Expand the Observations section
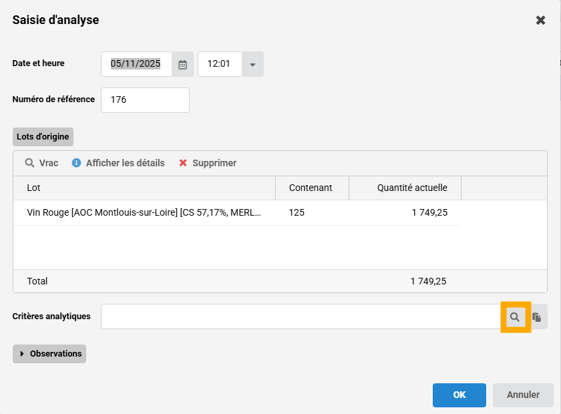Viewport: 561px width, 414px height. [49, 354]
